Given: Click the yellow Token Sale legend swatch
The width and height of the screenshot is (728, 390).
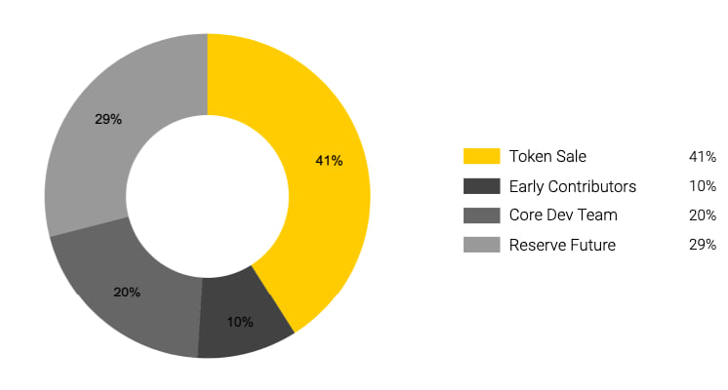Looking at the screenshot, I should tap(480, 156).
